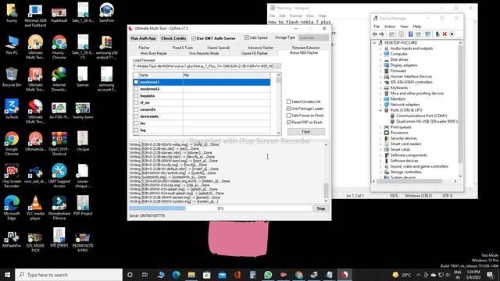Open REDMI NOTE 6 PRO desktop item
Image resolution: width=500 pixels, height=281 pixels.
click(83, 242)
